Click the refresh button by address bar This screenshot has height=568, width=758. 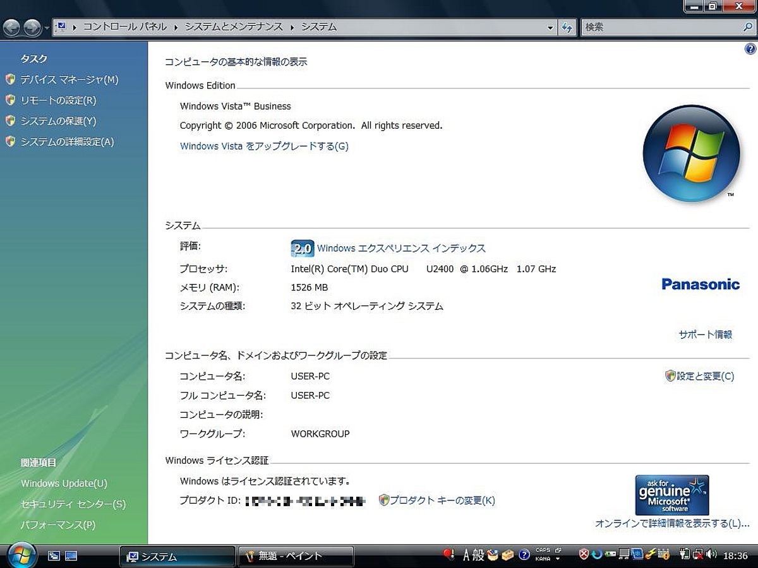point(567,28)
